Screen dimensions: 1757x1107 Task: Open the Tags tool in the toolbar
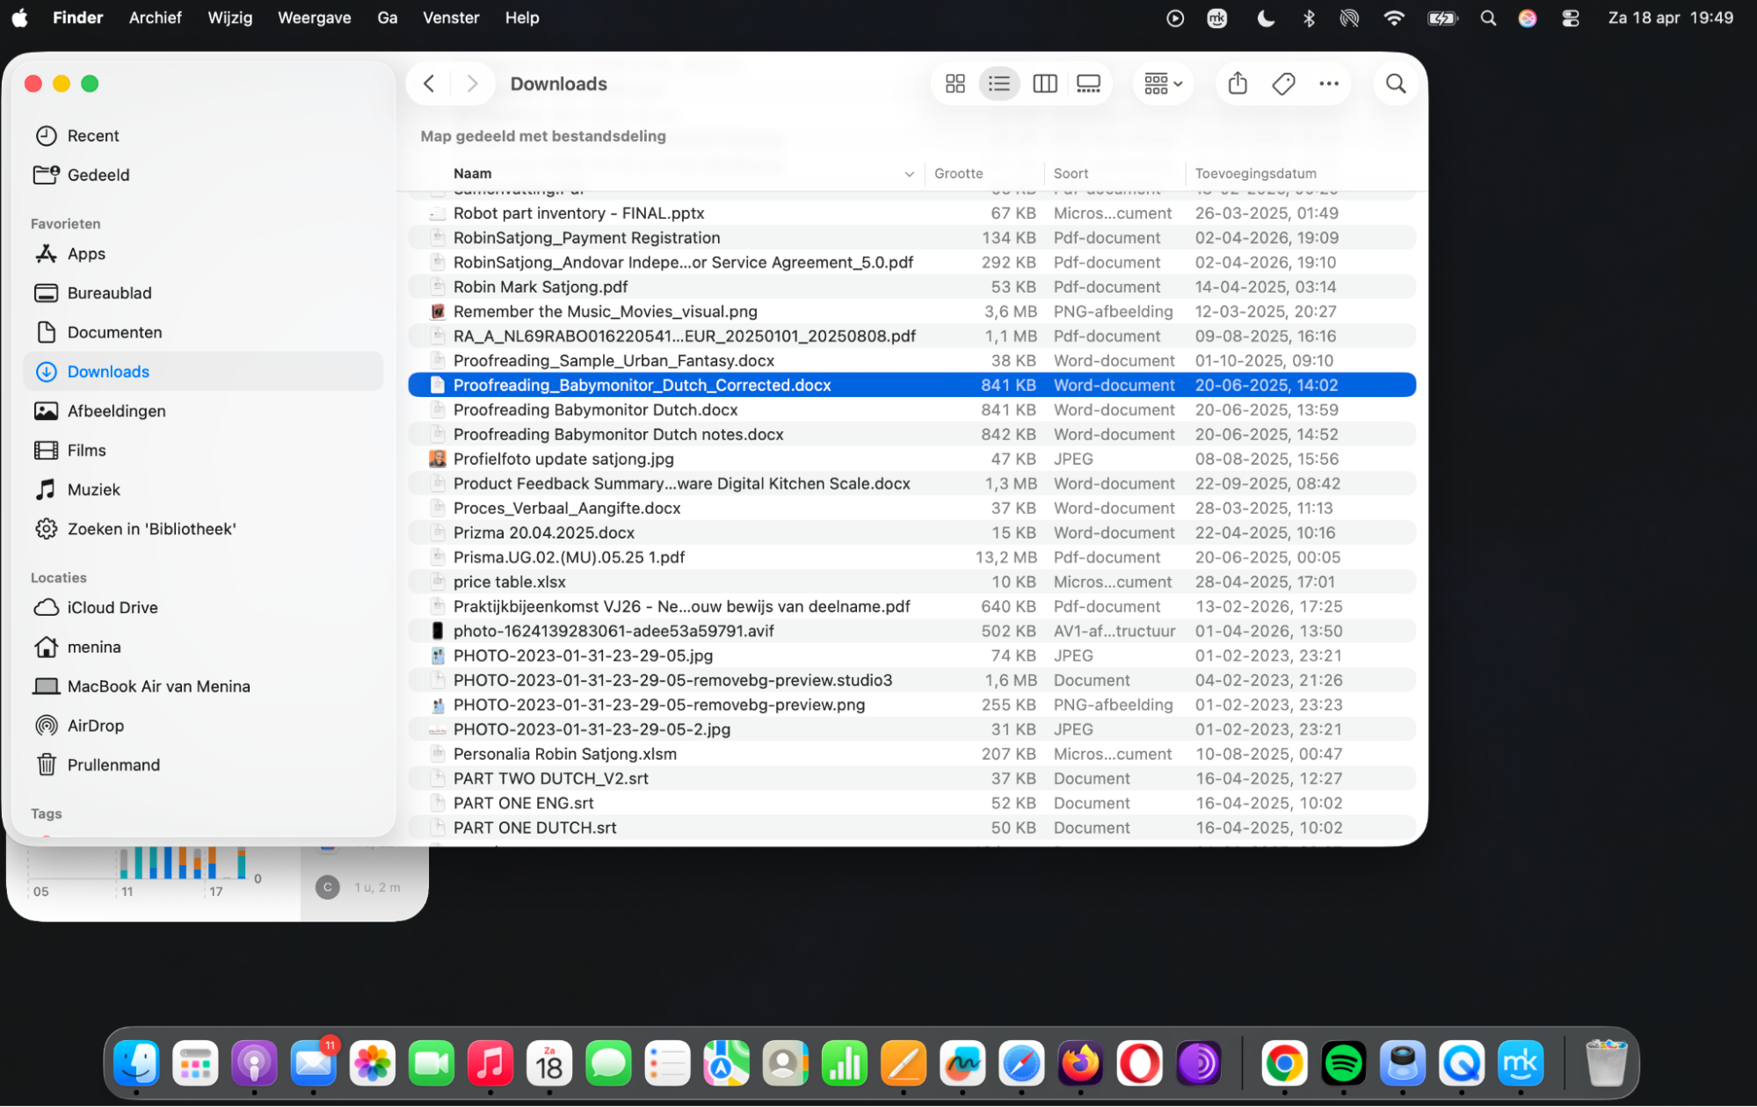(1282, 83)
